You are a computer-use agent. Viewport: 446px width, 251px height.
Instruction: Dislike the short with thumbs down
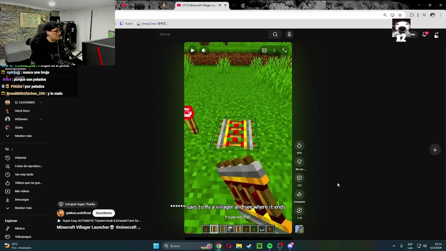(299, 162)
